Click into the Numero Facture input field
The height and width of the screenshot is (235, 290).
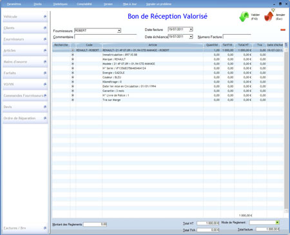tap(237, 37)
